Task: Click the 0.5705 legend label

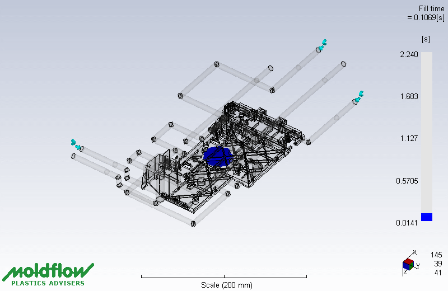Action: [407, 181]
